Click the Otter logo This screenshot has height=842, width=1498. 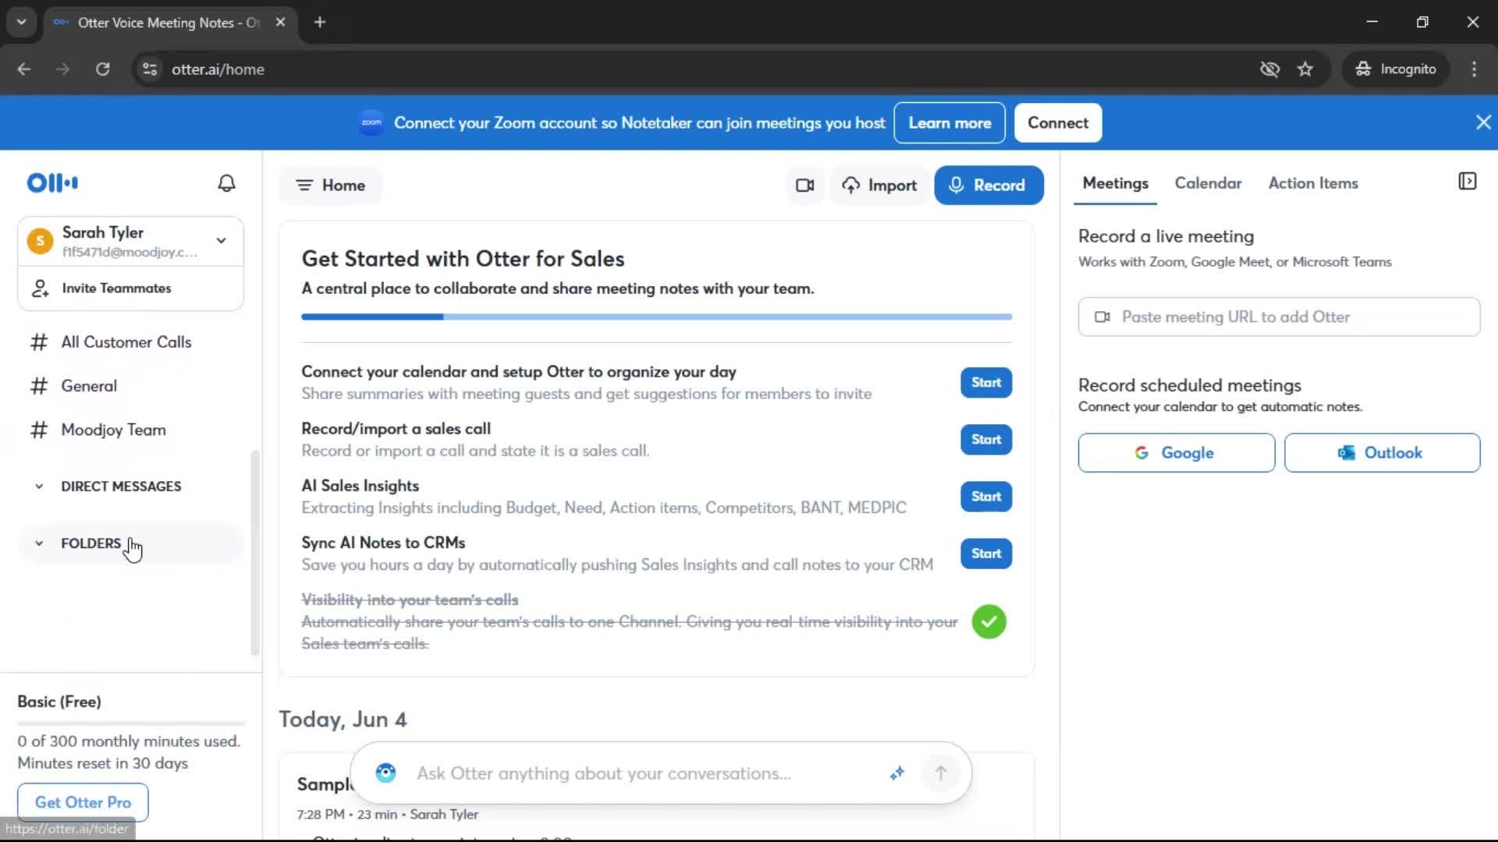[52, 183]
